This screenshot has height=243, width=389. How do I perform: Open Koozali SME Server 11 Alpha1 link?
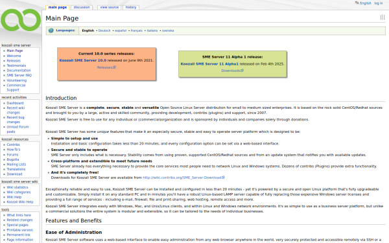click(209, 64)
